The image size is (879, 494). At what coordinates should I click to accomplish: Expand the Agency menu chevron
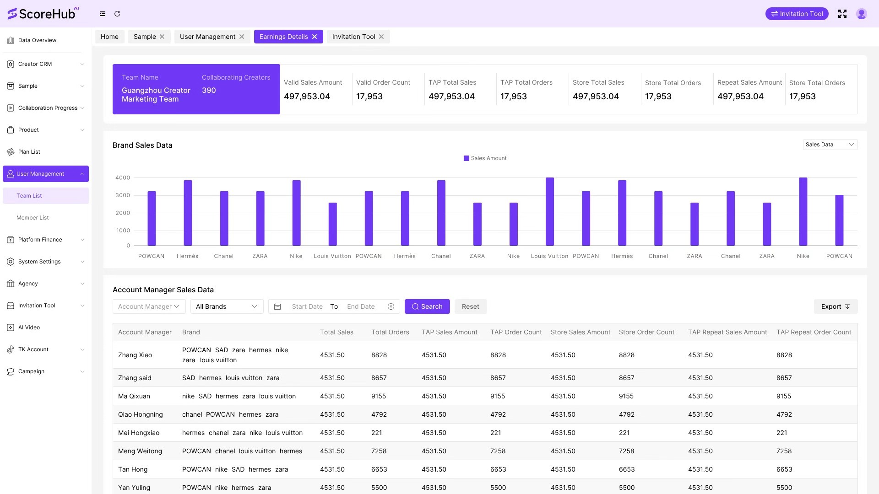click(82, 284)
